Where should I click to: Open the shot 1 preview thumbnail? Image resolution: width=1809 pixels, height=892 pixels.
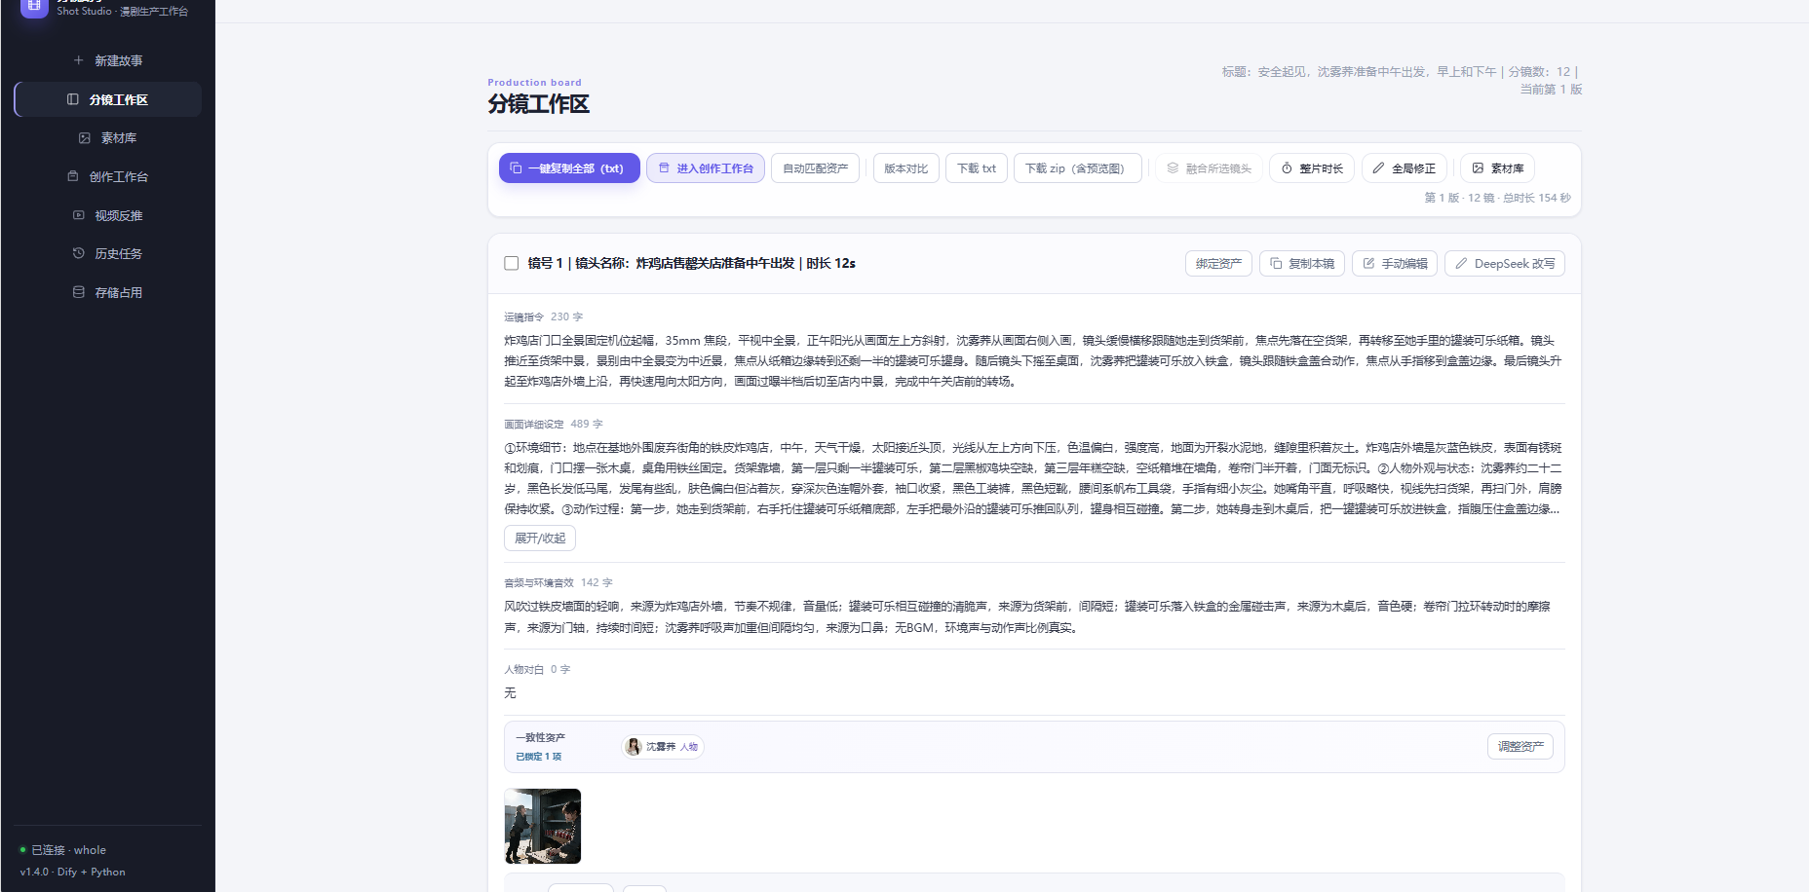[543, 827]
